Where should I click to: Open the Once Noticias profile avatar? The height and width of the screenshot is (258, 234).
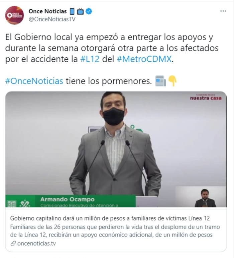14,15
